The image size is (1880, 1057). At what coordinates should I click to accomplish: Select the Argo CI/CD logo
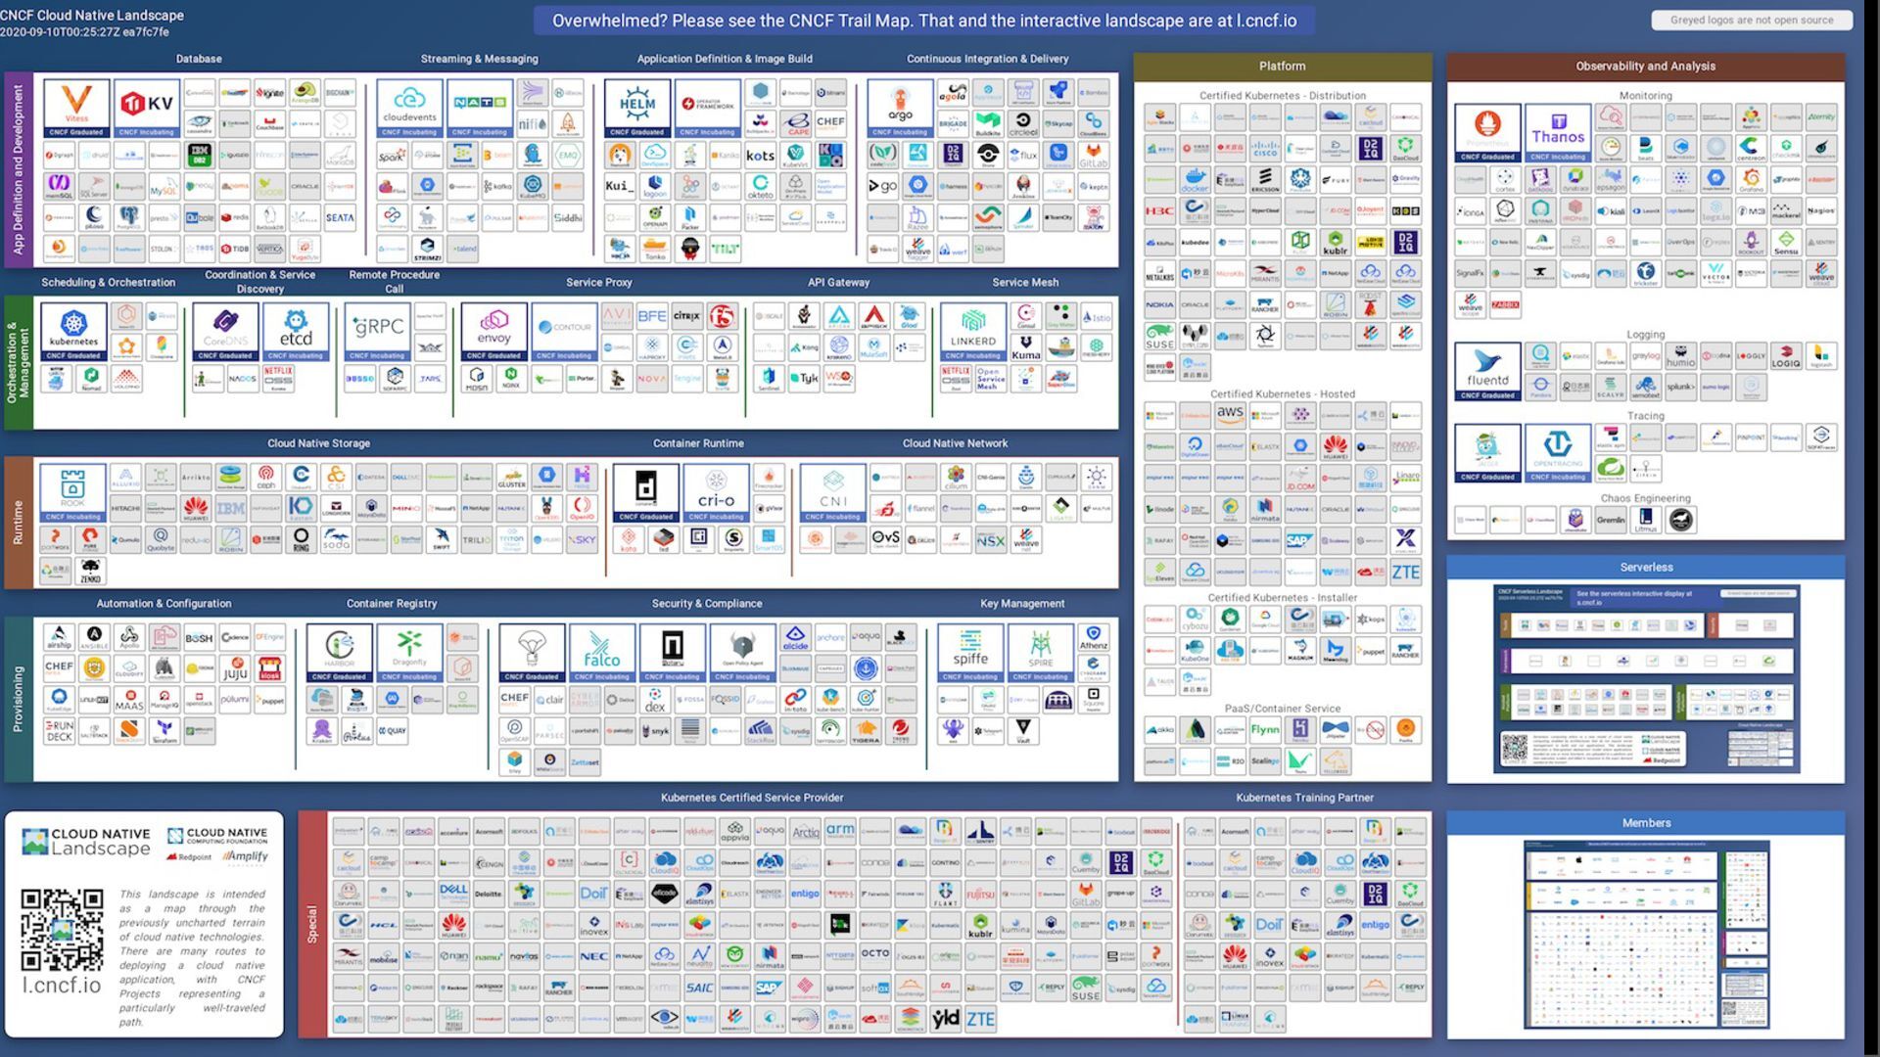tap(900, 109)
